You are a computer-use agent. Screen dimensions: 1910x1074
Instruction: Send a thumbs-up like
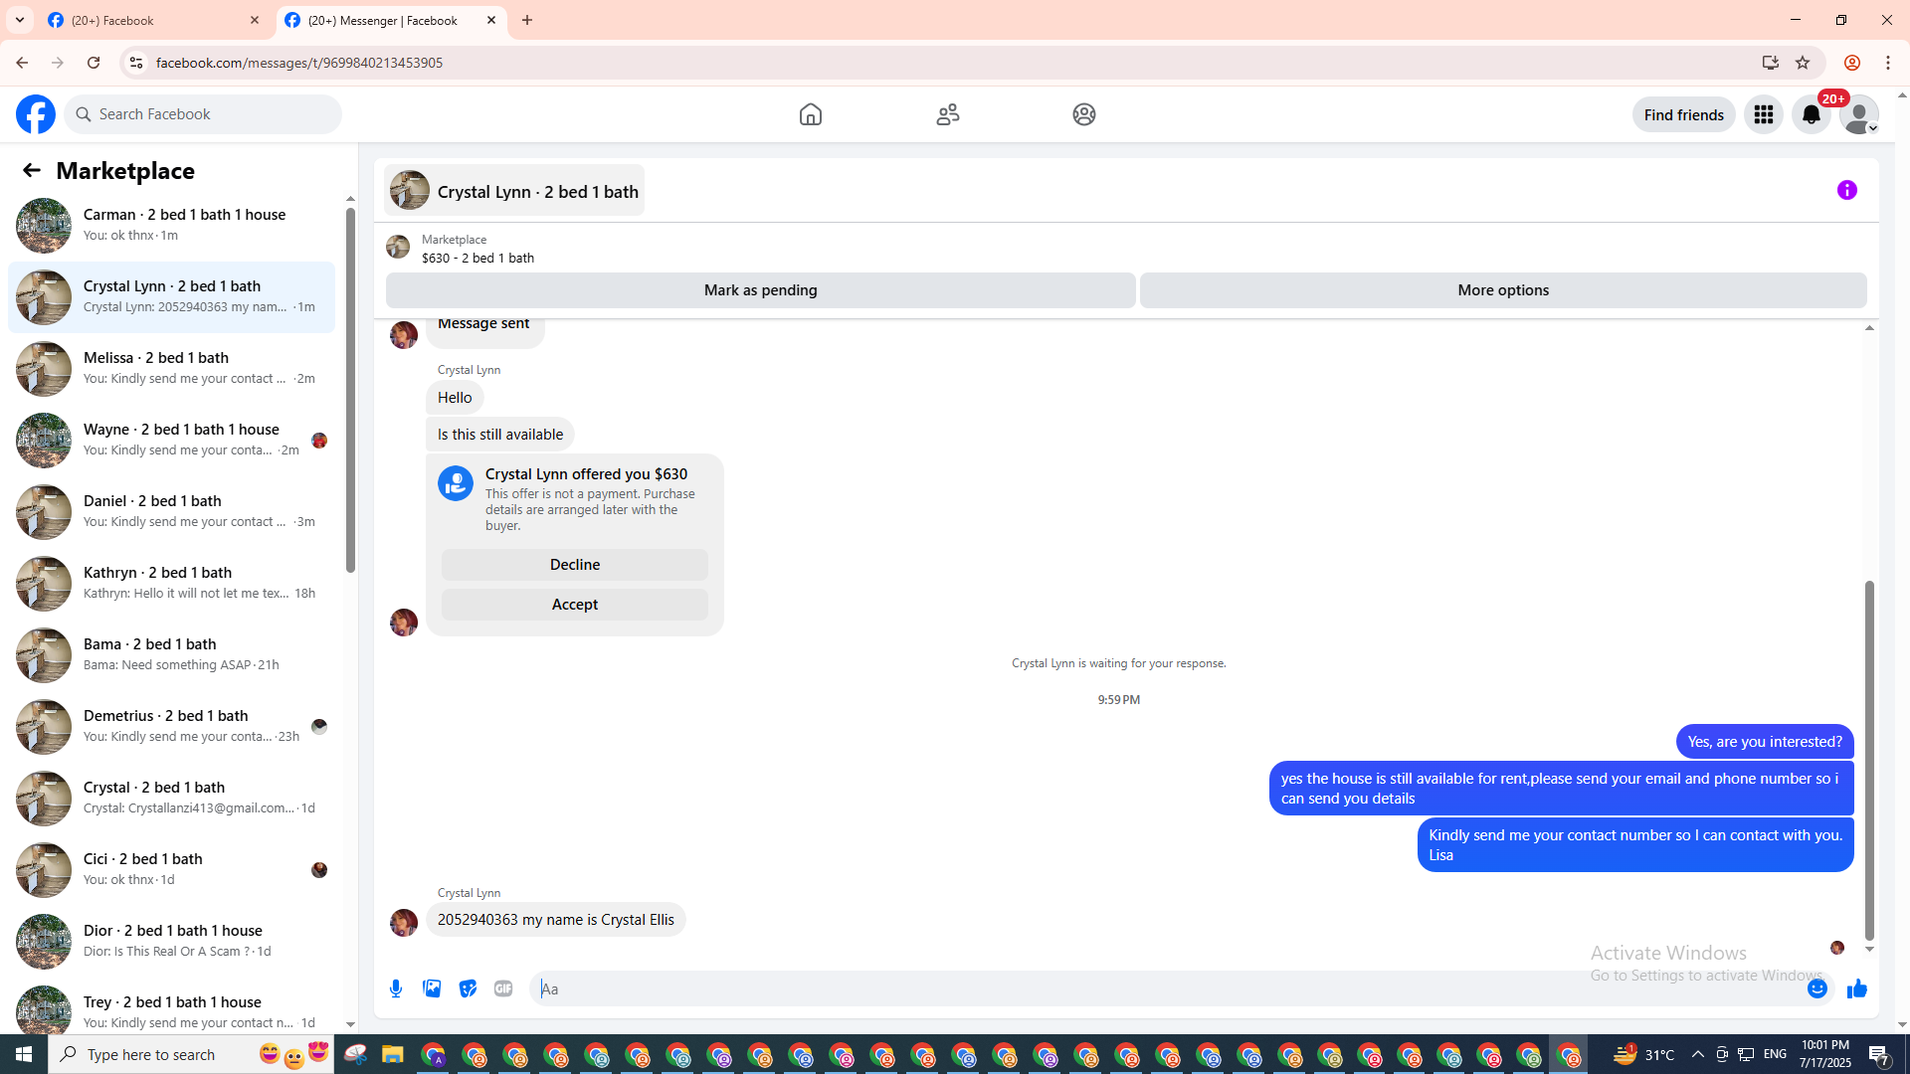(1857, 988)
